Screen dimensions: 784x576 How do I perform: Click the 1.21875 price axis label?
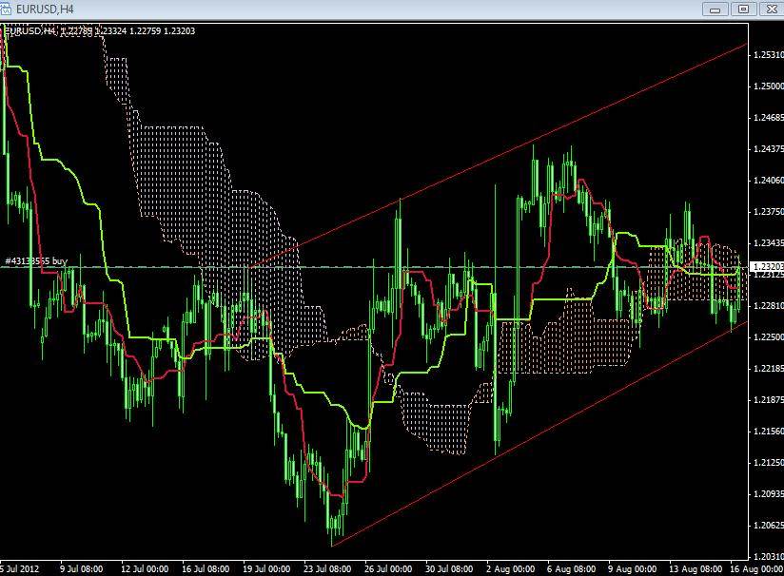pyautogui.click(x=769, y=399)
